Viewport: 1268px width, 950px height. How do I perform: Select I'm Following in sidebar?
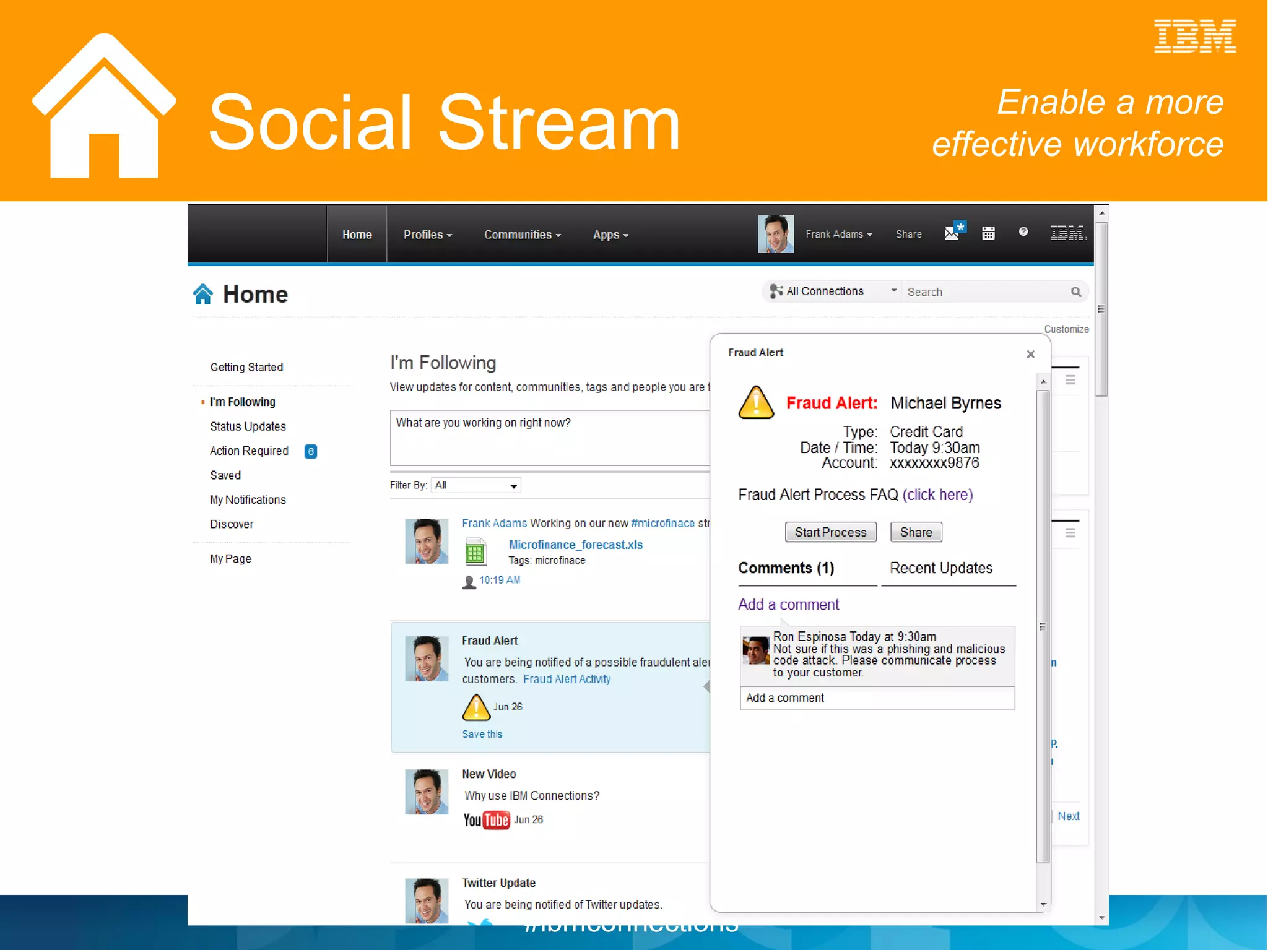click(243, 402)
